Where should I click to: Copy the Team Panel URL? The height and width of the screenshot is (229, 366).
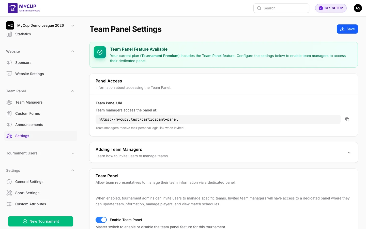[347, 119]
